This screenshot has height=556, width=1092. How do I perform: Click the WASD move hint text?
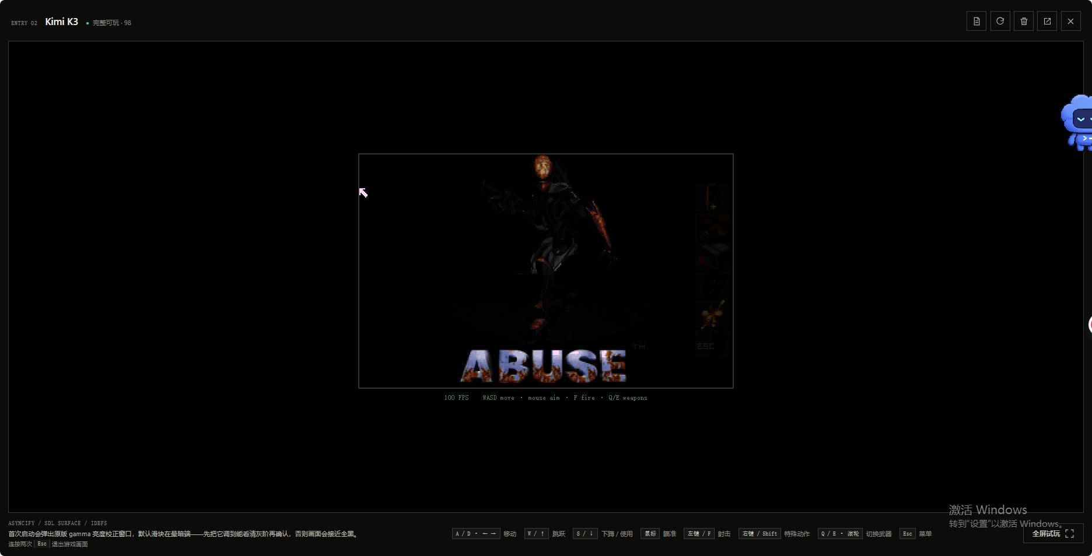(x=498, y=398)
